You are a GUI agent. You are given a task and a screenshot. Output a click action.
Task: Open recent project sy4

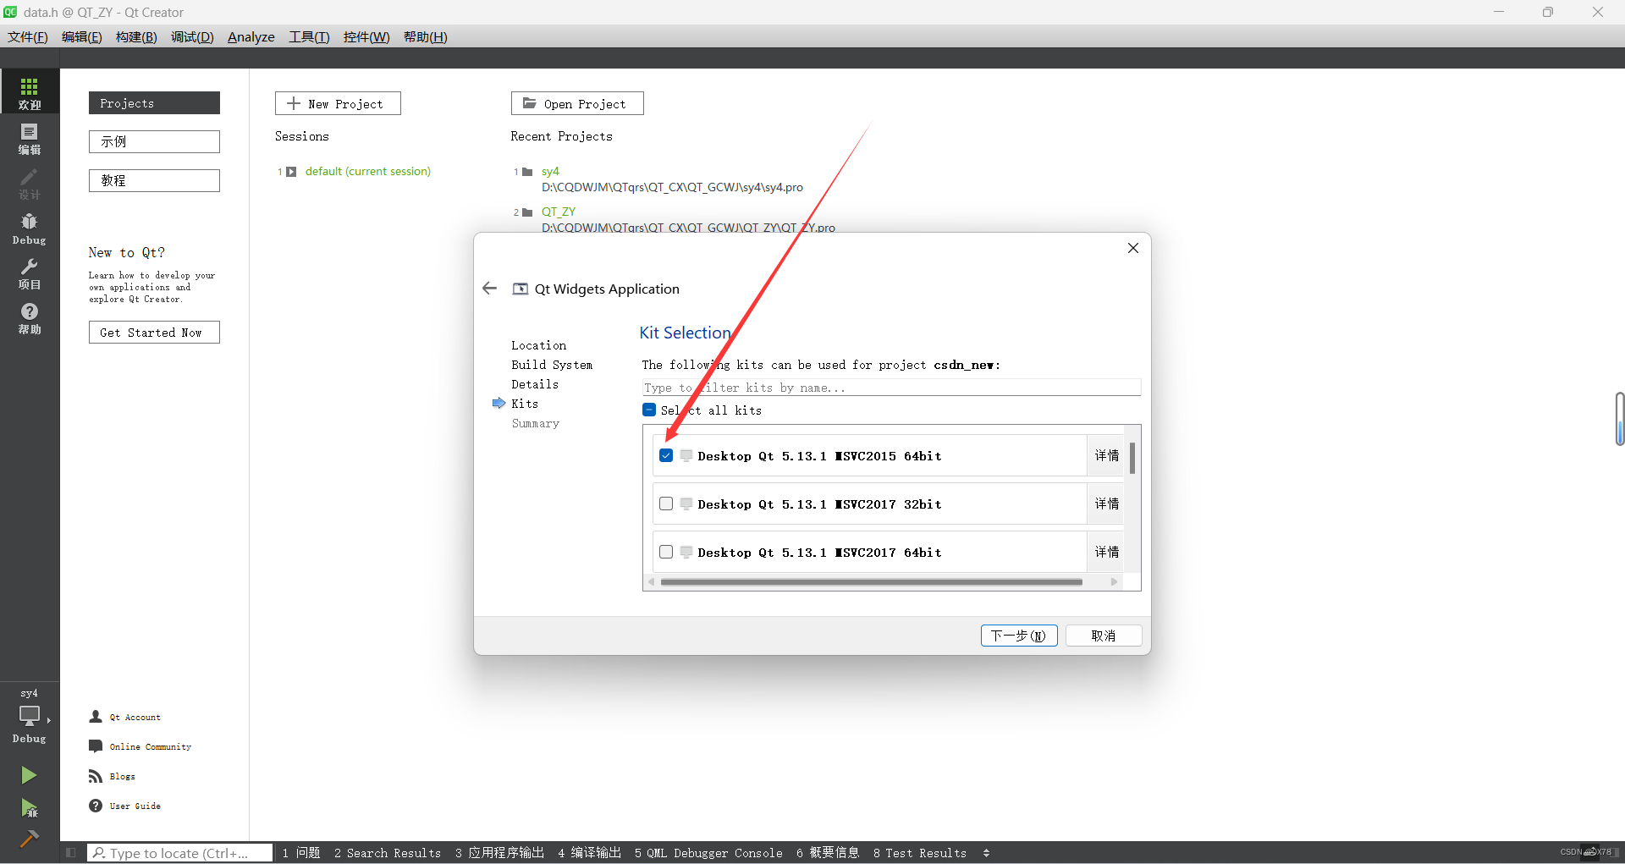click(550, 172)
